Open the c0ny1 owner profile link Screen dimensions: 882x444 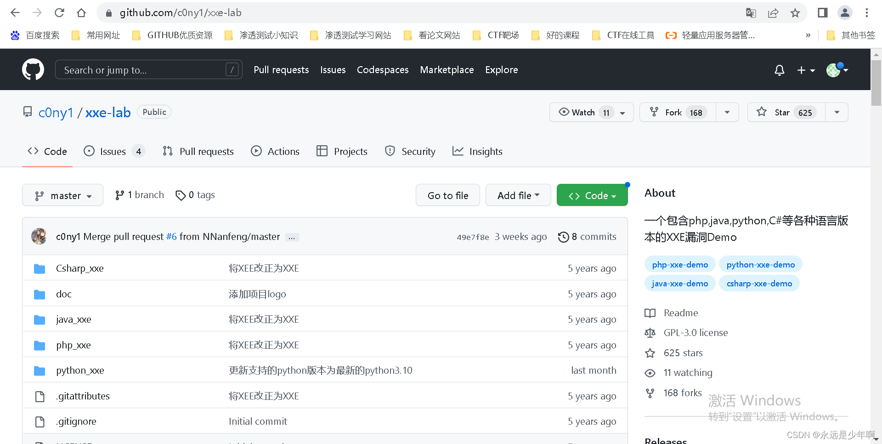click(x=56, y=113)
